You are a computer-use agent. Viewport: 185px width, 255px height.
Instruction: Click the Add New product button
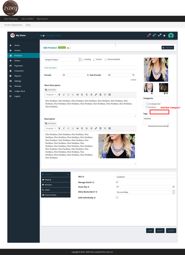pos(168,48)
